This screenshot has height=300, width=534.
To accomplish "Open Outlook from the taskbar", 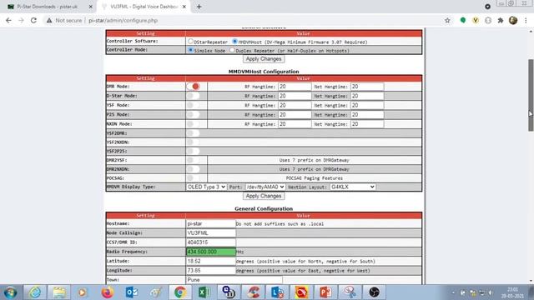I will (132, 292).
